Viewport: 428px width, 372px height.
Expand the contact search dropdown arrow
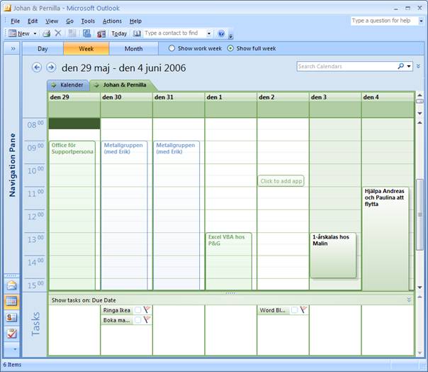click(x=209, y=33)
